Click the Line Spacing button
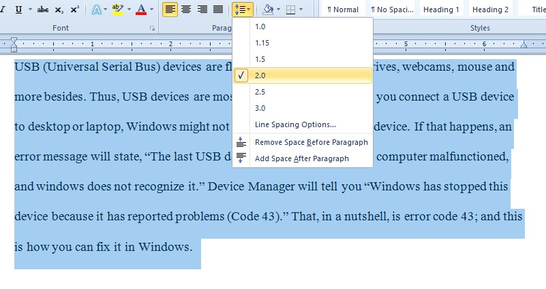546x289 pixels. (243, 10)
